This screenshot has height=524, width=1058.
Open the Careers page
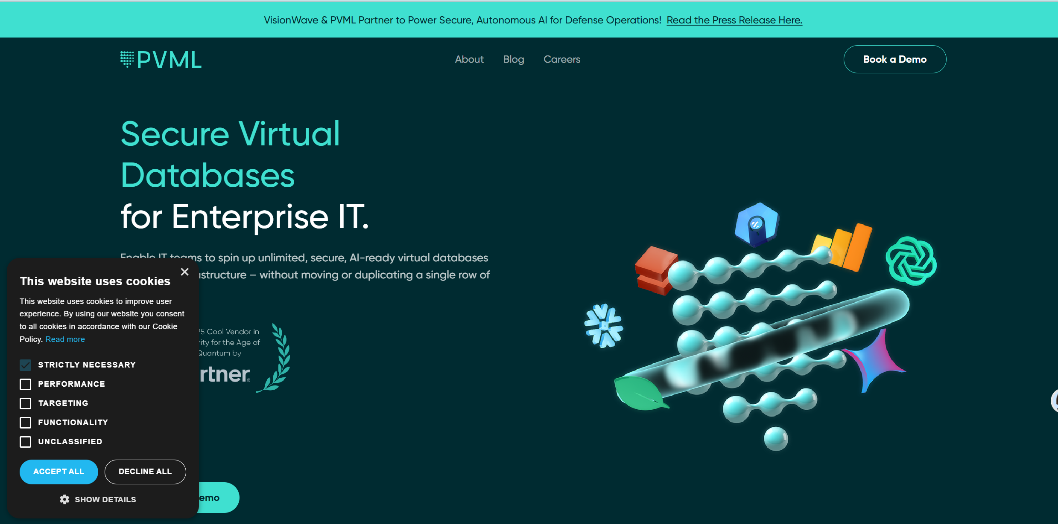pyautogui.click(x=562, y=59)
